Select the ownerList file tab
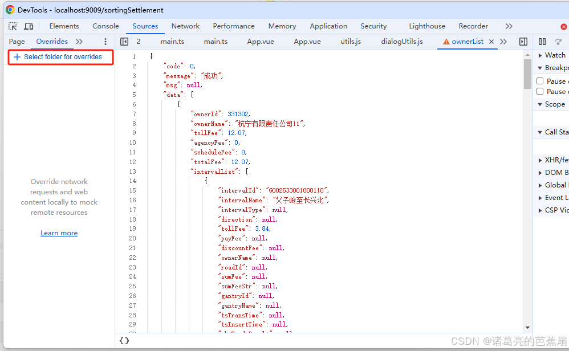The width and height of the screenshot is (569, 351). pos(468,42)
